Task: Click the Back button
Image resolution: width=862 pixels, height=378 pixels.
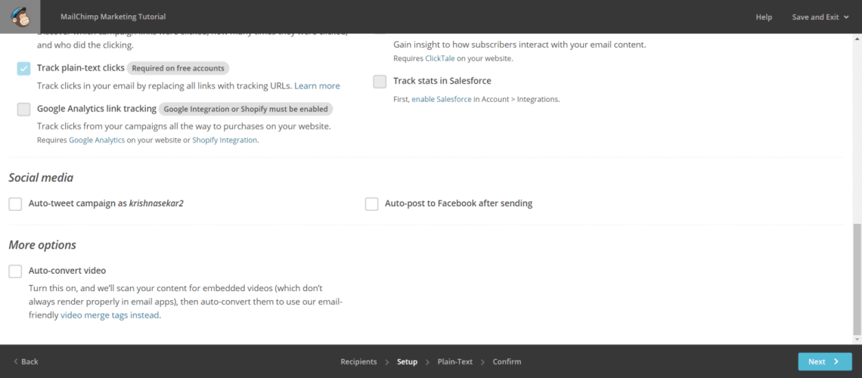Action: point(25,361)
